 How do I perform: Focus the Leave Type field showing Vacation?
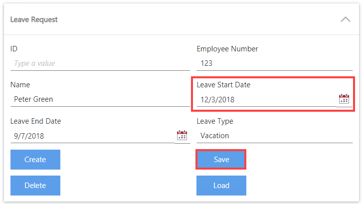(x=274, y=135)
